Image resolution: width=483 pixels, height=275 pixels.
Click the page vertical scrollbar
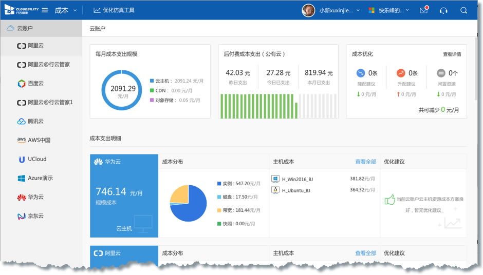click(x=476, y=69)
